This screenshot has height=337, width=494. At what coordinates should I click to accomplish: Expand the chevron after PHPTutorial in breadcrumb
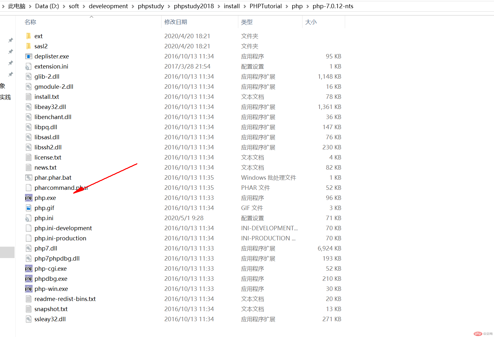[287, 6]
